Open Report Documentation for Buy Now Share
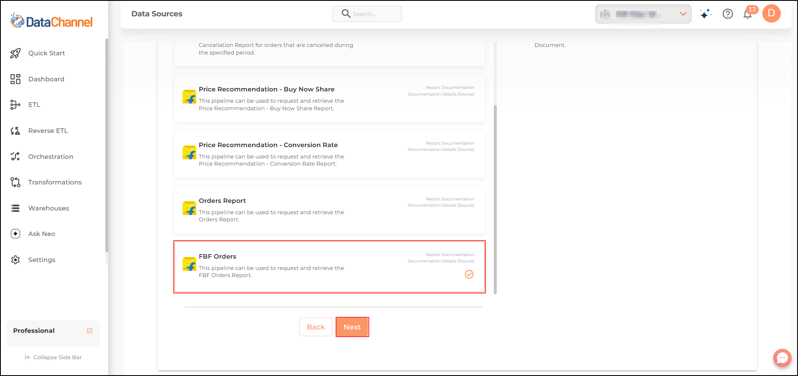 tap(450, 88)
